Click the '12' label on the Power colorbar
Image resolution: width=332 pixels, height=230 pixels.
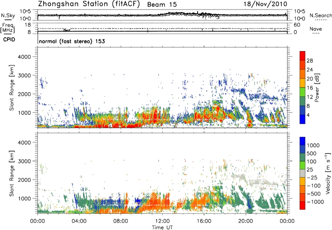coord(310,97)
